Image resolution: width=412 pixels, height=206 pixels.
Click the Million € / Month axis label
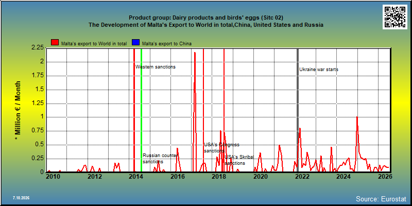pos(18,110)
